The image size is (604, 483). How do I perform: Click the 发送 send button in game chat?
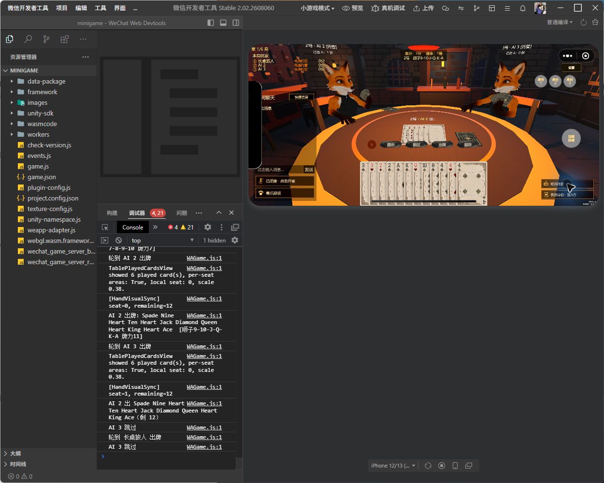click(309, 170)
